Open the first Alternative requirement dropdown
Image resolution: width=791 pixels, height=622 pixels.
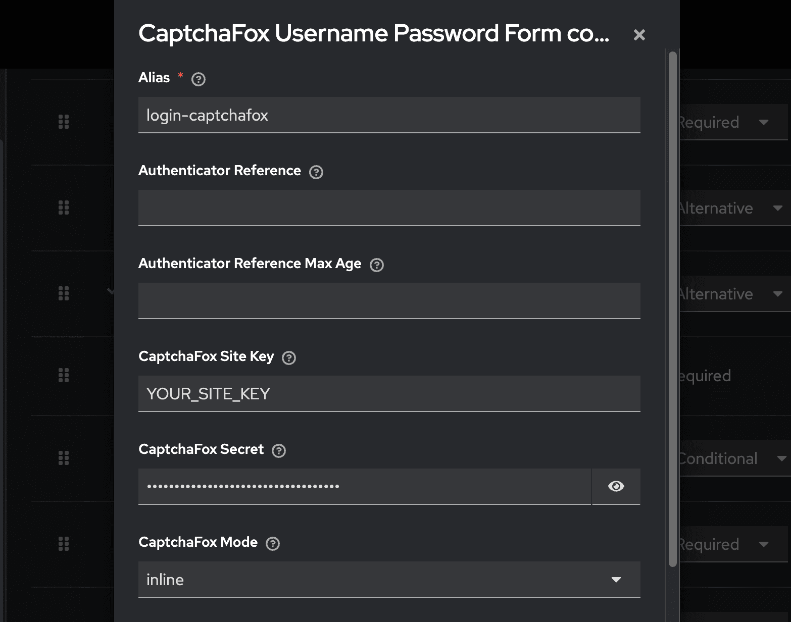(732, 208)
